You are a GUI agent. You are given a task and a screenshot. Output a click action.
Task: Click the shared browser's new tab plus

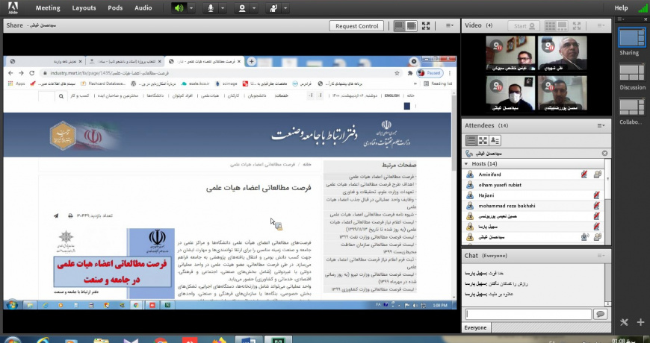251,61
